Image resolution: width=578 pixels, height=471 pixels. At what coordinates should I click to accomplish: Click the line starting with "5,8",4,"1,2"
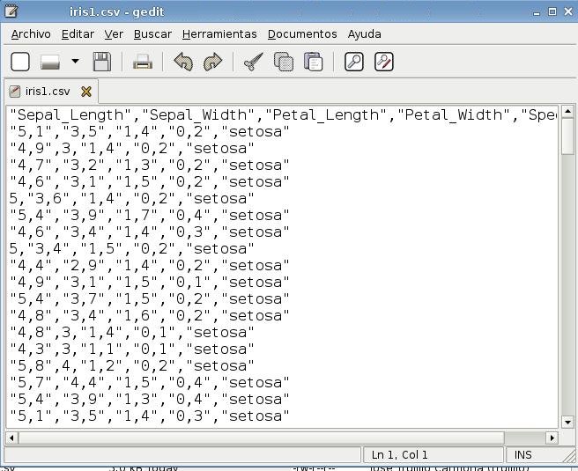click(x=131, y=365)
